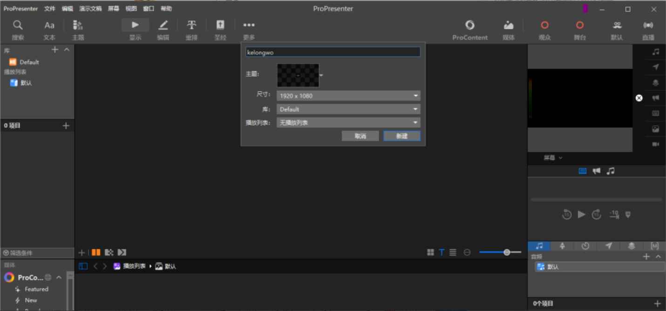Open the 媒体 (Media) panel icon
Image resolution: width=666 pixels, height=311 pixels.
click(509, 29)
